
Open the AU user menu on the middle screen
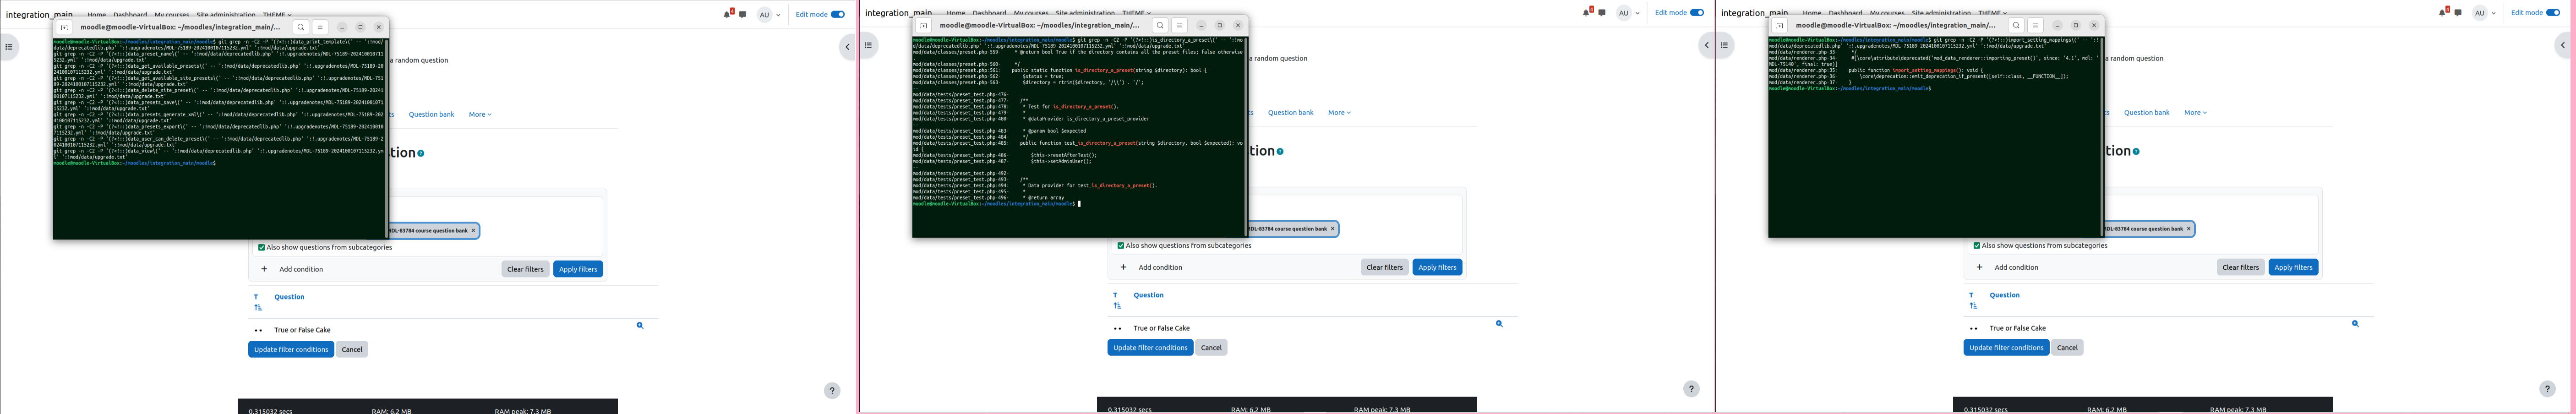[1628, 13]
